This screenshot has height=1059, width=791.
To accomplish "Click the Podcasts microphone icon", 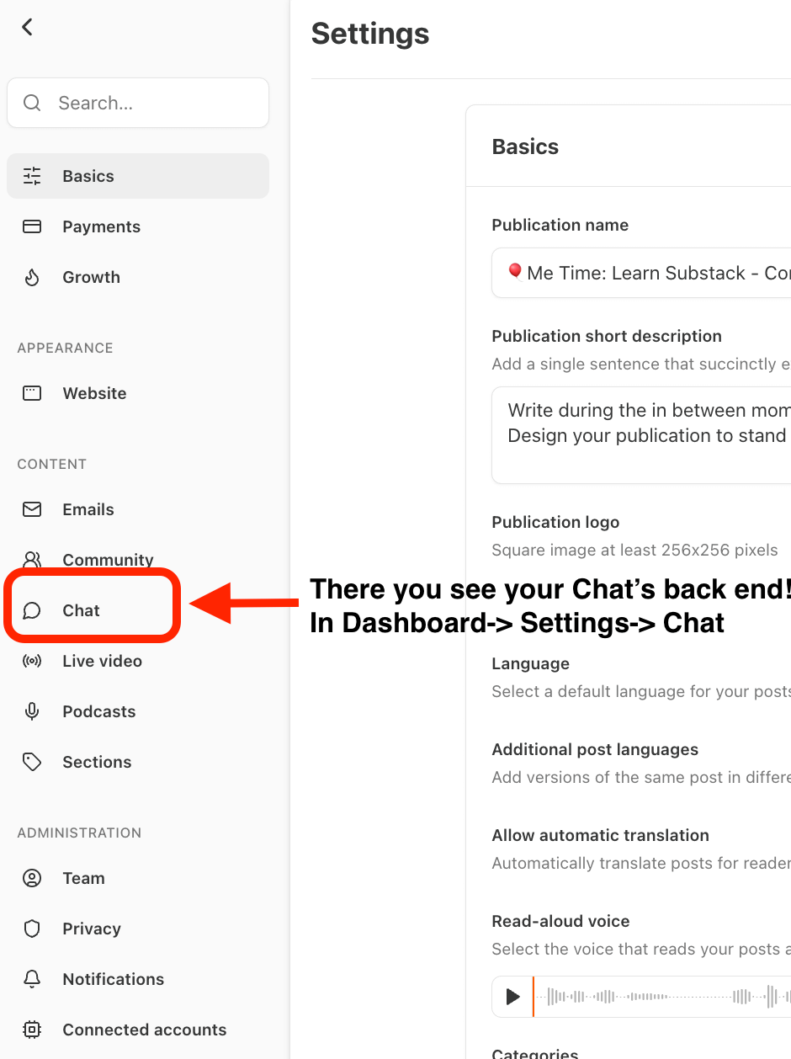I will [x=32, y=711].
